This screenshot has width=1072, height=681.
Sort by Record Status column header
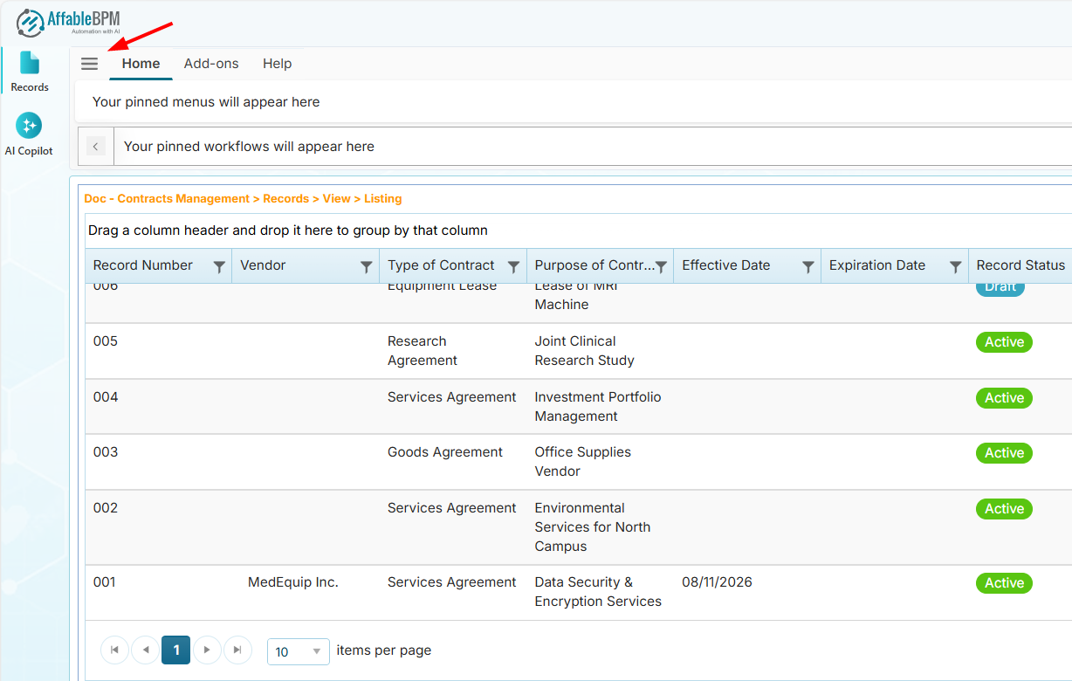tap(1020, 265)
